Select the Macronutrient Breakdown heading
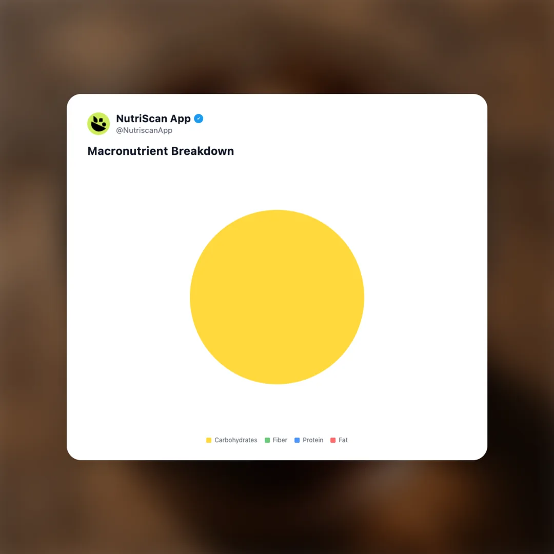The height and width of the screenshot is (554, 554). coord(161,151)
